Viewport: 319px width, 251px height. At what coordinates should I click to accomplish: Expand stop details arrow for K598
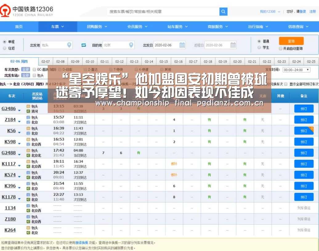click(19, 144)
